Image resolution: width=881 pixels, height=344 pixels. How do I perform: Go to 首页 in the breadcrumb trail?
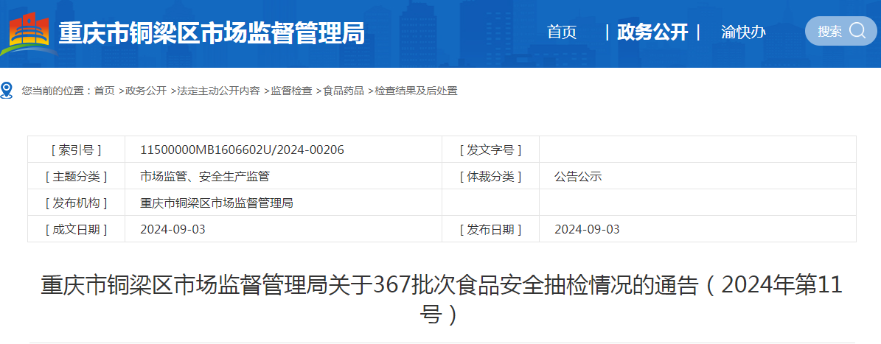104,91
